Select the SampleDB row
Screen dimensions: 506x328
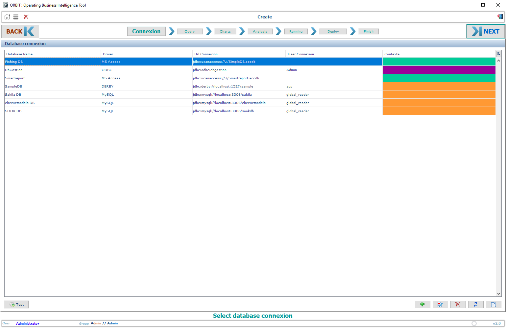click(x=250, y=86)
